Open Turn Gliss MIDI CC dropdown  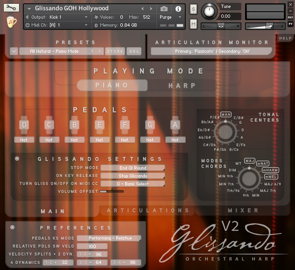click(133, 184)
